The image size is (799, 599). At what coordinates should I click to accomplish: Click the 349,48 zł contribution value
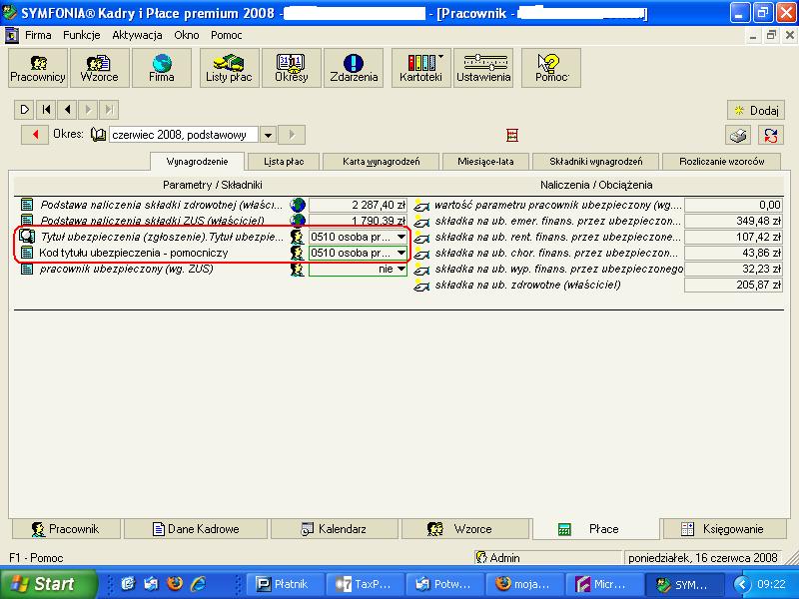point(733,221)
